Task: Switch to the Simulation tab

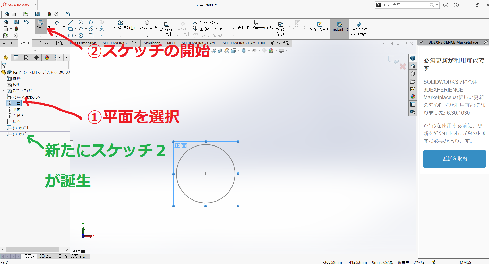Action: click(x=152, y=43)
